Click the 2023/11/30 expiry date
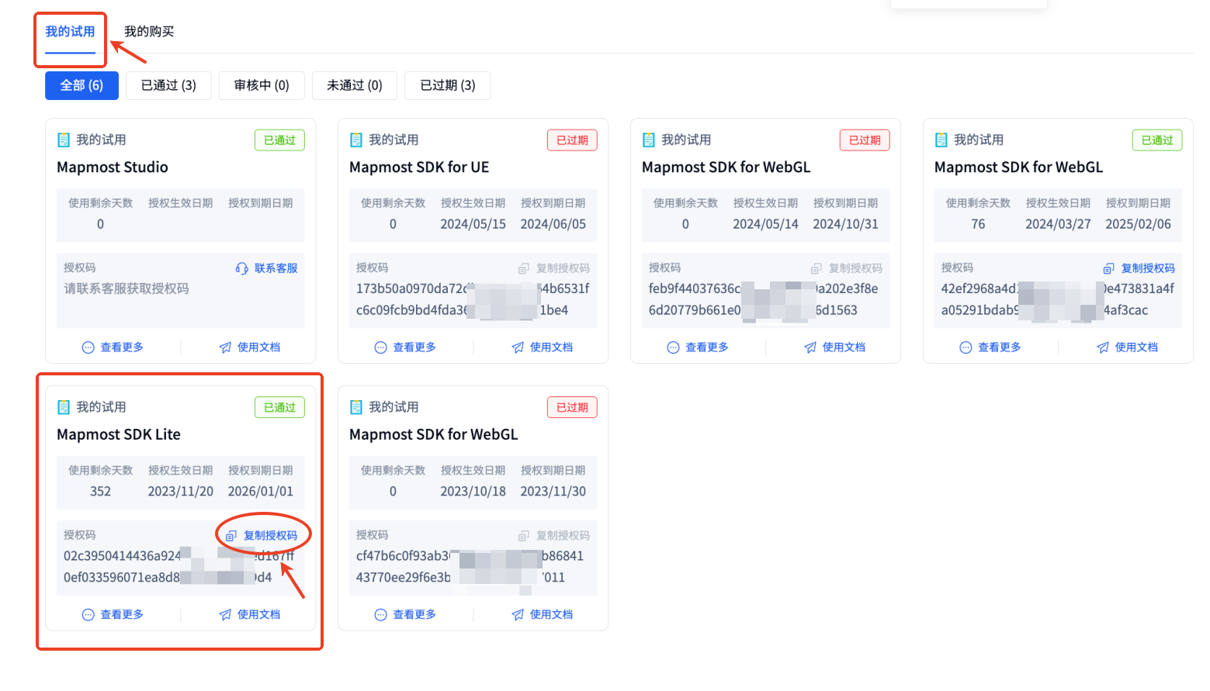The width and height of the screenshot is (1210, 691). [x=553, y=492]
